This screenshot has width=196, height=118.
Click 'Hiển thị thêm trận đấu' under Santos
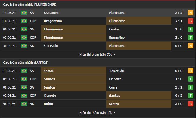(96, 113)
